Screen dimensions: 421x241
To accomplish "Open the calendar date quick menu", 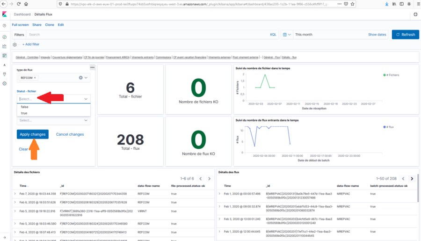I will point(287,35).
